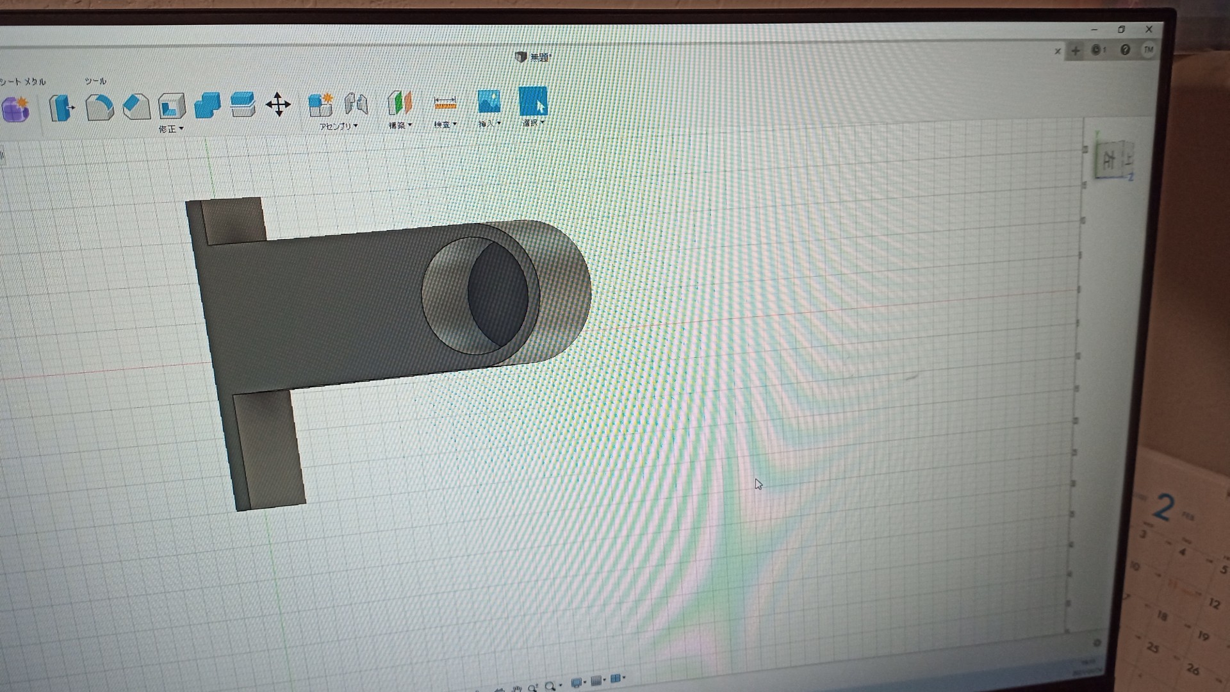Click the Combine bodies icon
This screenshot has width=1230, height=692.
[207, 105]
